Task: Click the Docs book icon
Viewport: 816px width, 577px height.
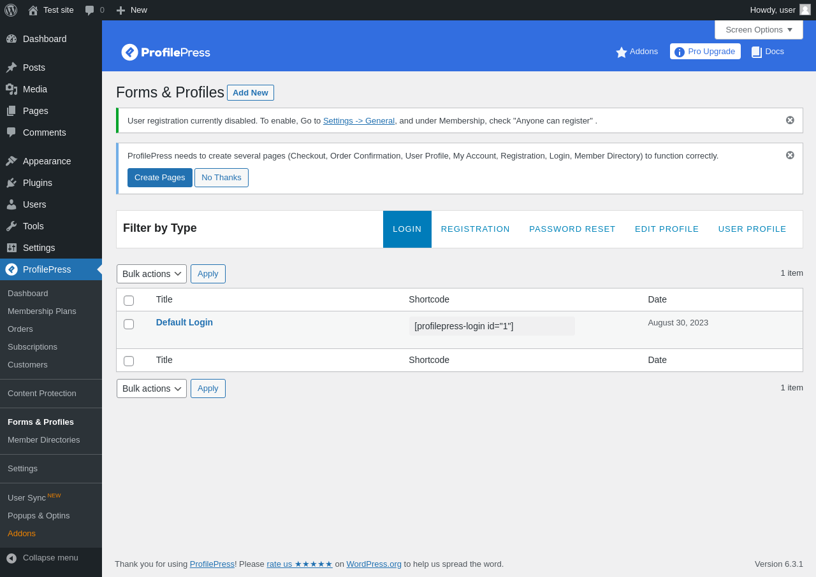Action: point(757,52)
